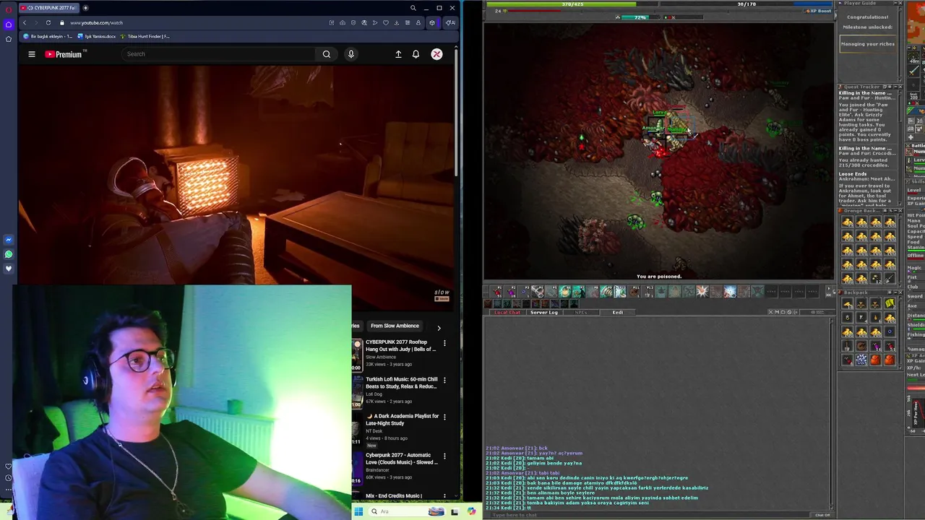Open options for the Dark Academia Playlist video
The width and height of the screenshot is (925, 520).
(x=444, y=418)
